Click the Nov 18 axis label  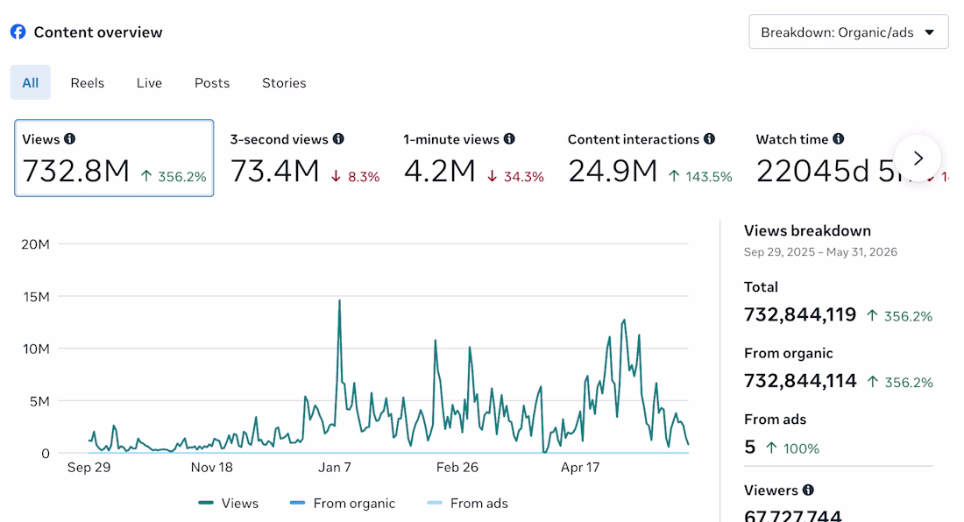point(211,468)
